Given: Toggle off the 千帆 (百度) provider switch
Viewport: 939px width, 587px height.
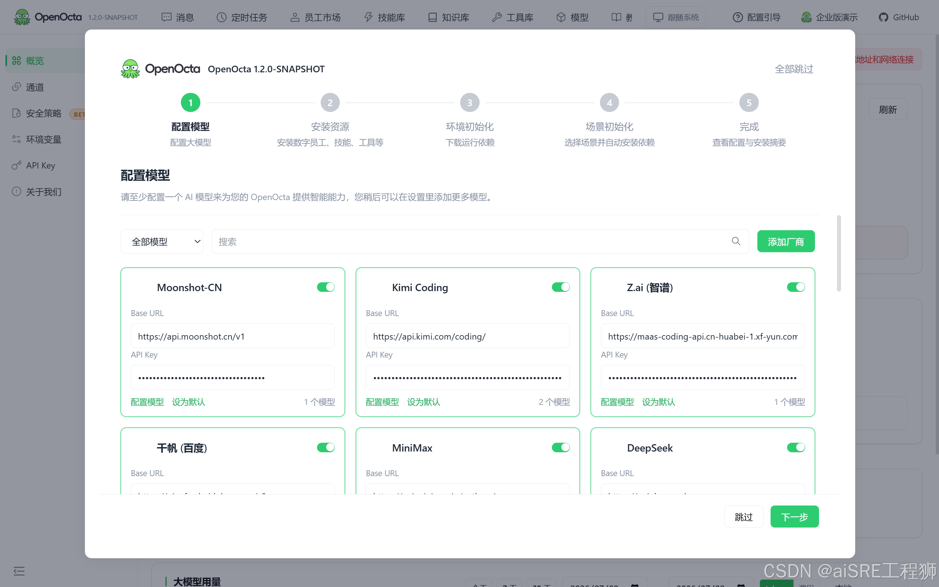Looking at the screenshot, I should pos(326,447).
